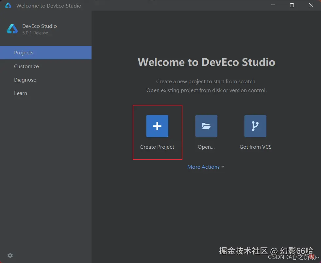Click the DevEco logo in title bar
Viewport: 321px width, 263px height.
pos(8,6)
